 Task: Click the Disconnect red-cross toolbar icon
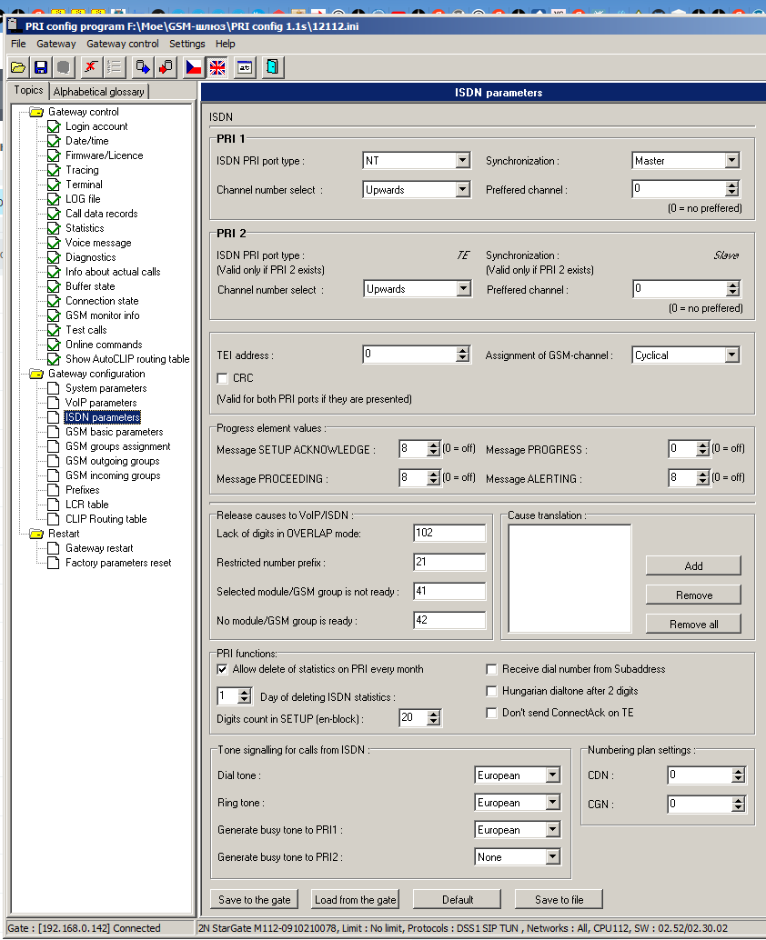tap(91, 67)
